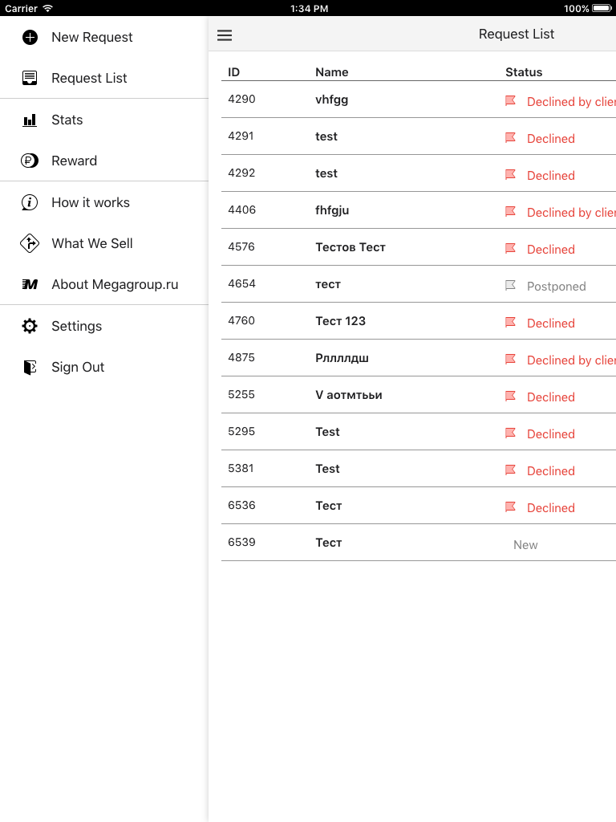
Task: Click the red flag for request 4406
Action: [x=510, y=211]
